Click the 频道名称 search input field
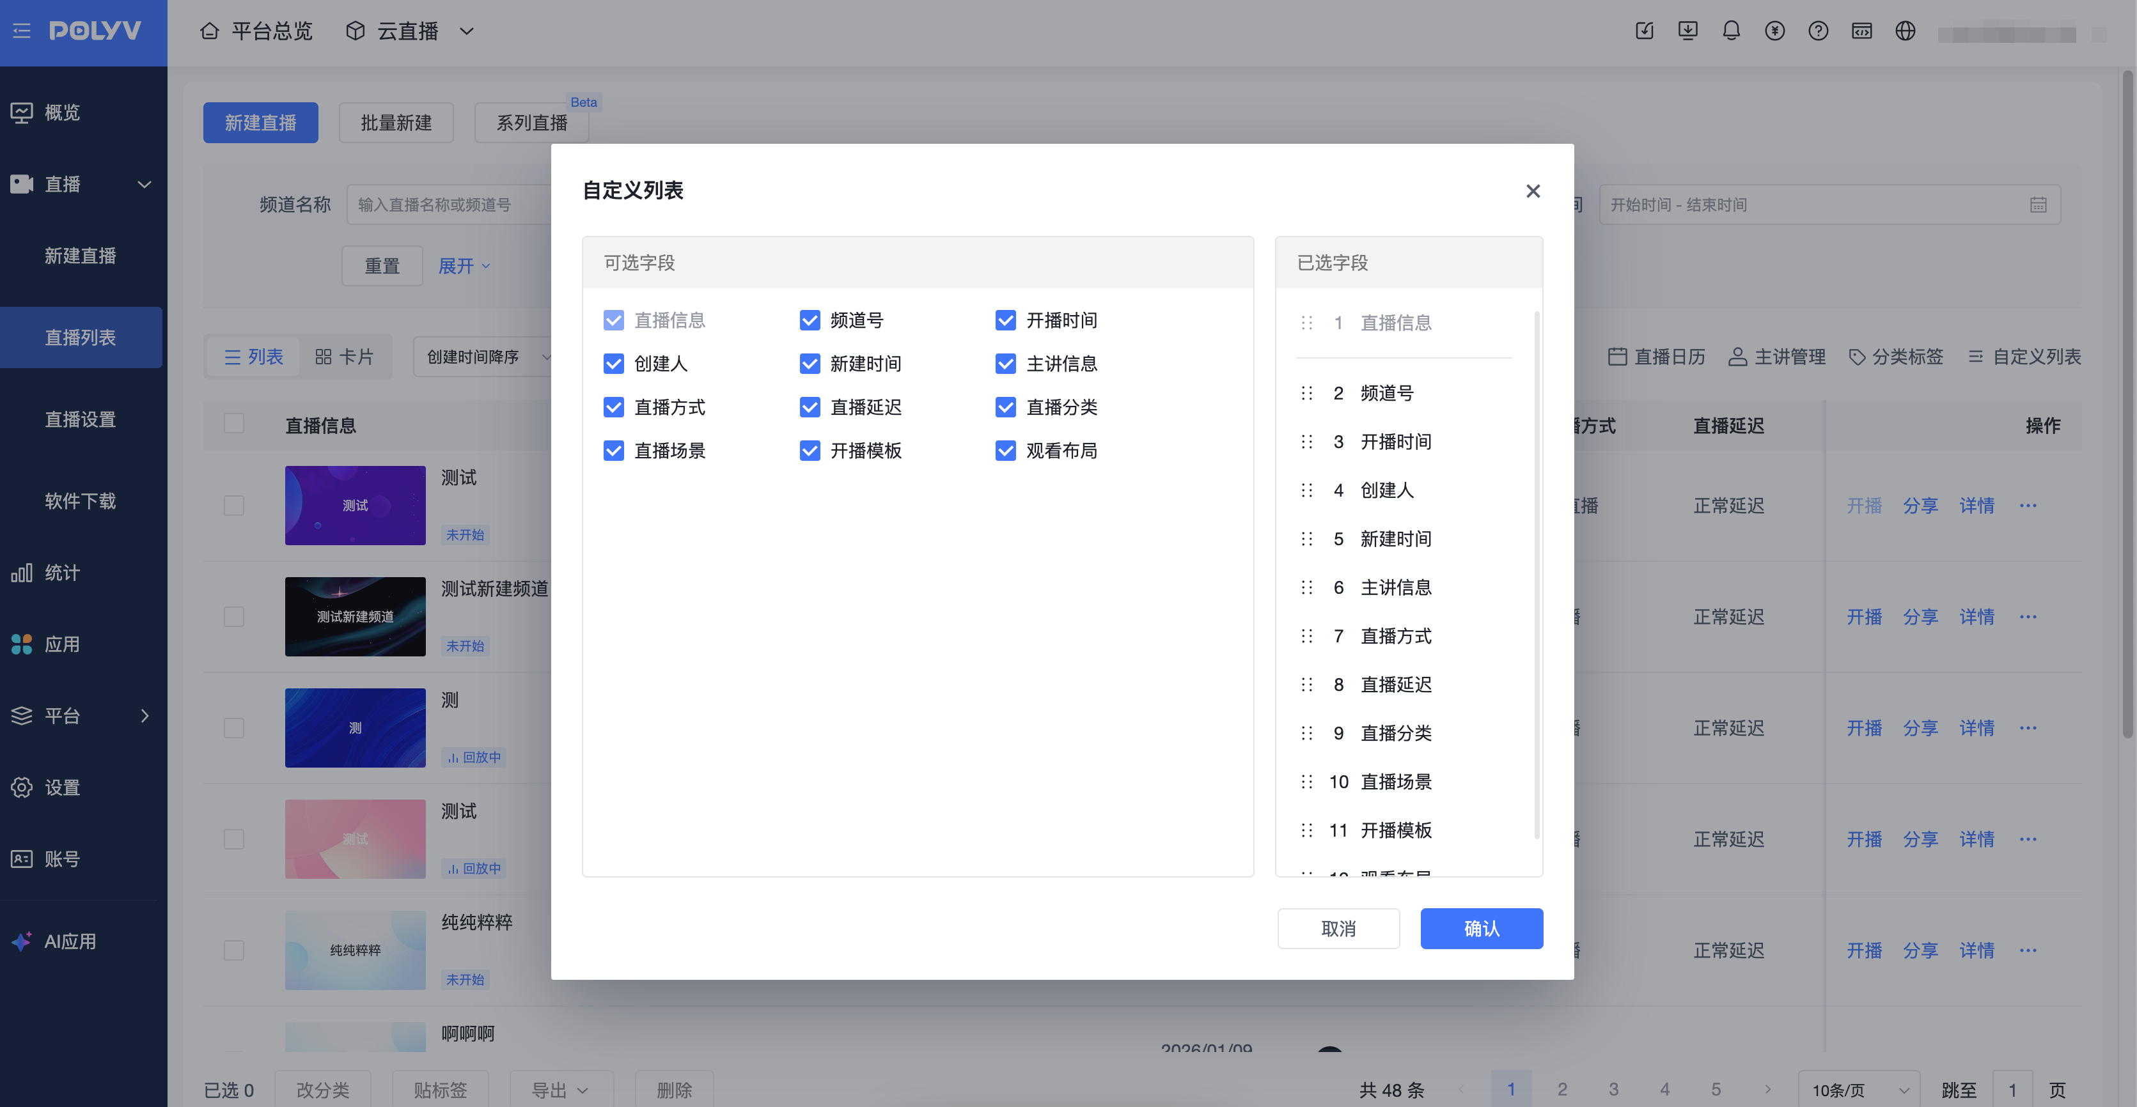Screen dimensions: 2137x1107 click(450, 205)
